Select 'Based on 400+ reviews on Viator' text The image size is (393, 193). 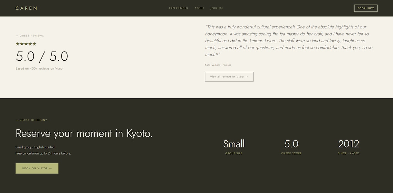[x=40, y=68]
